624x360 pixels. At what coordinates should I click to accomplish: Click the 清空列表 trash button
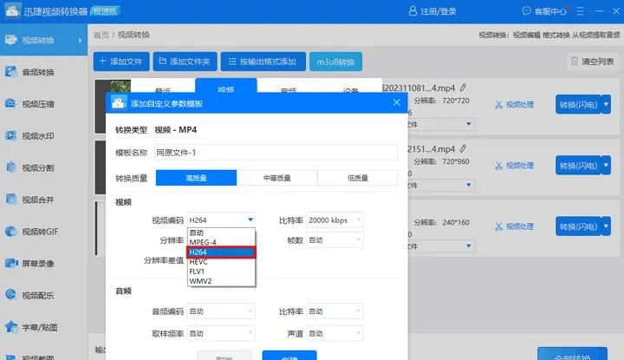(592, 62)
